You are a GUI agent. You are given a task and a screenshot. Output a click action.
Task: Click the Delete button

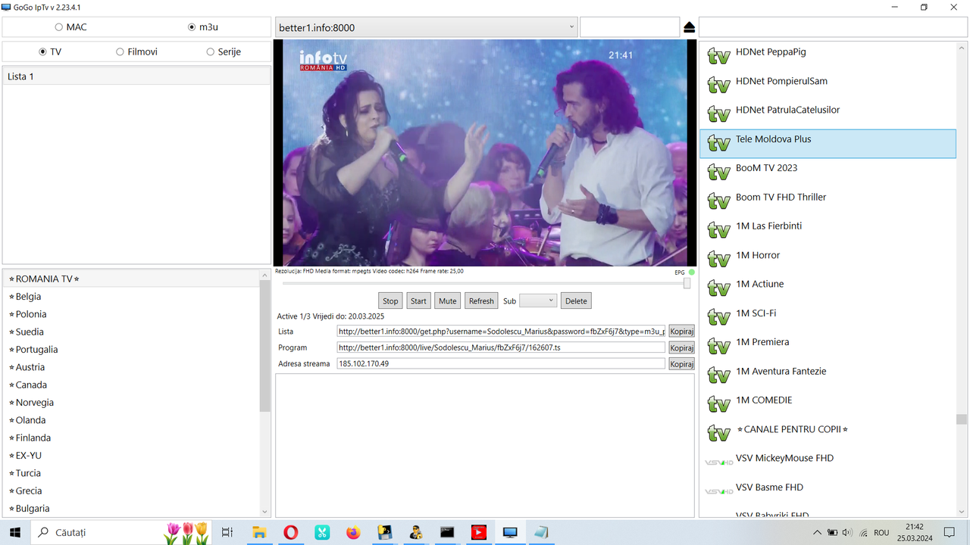click(576, 301)
